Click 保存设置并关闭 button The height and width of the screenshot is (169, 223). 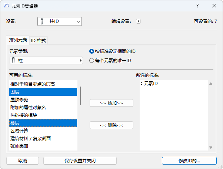80,160
